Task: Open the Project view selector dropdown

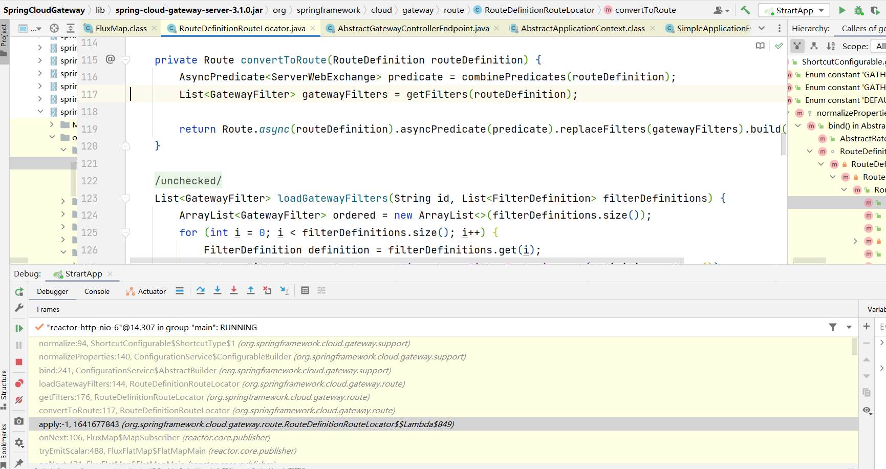Action: click(30, 28)
